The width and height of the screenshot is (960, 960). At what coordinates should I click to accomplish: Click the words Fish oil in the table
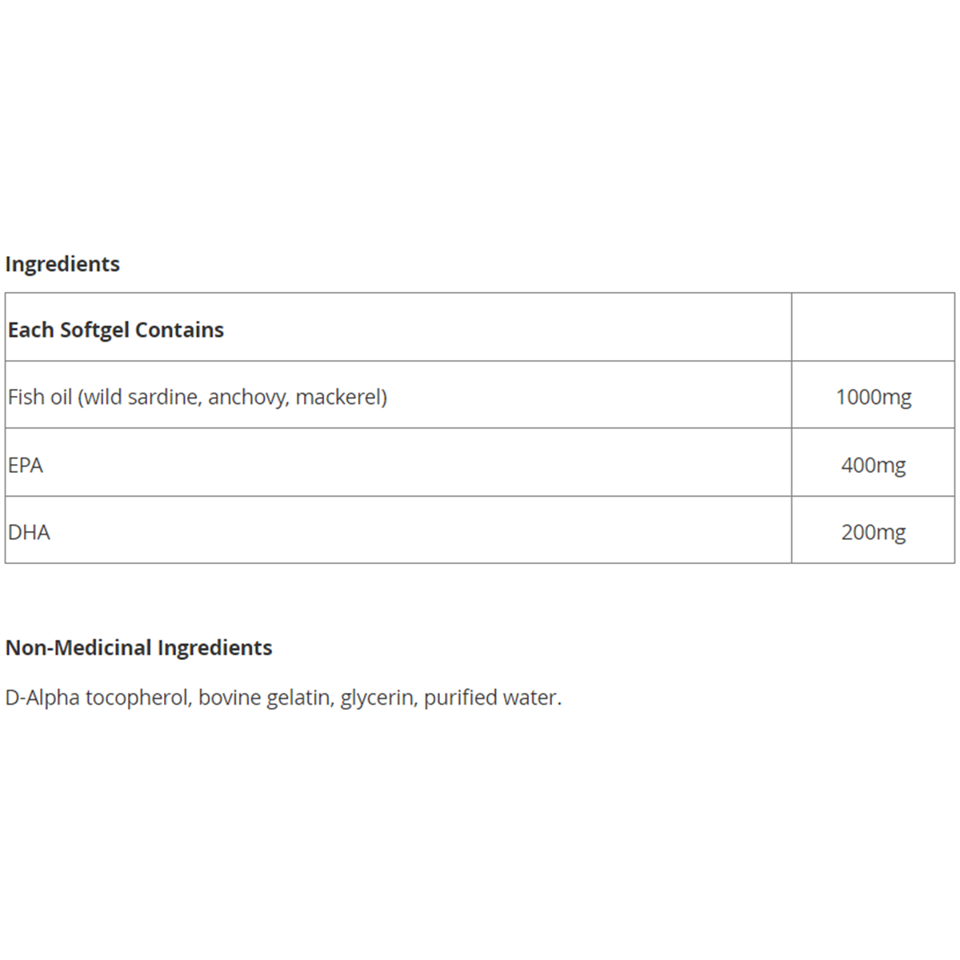coord(40,397)
